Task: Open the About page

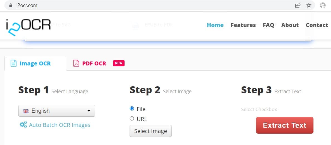Action: coord(290,25)
